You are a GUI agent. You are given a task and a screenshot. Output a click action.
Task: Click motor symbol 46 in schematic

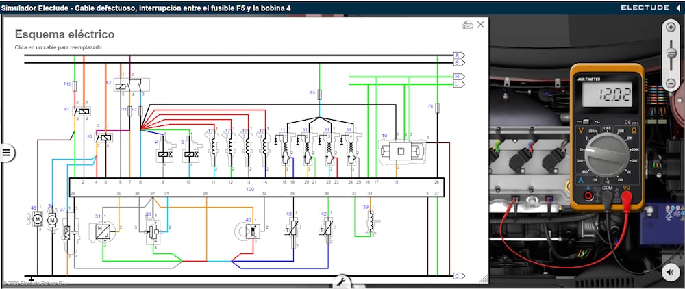point(38,219)
